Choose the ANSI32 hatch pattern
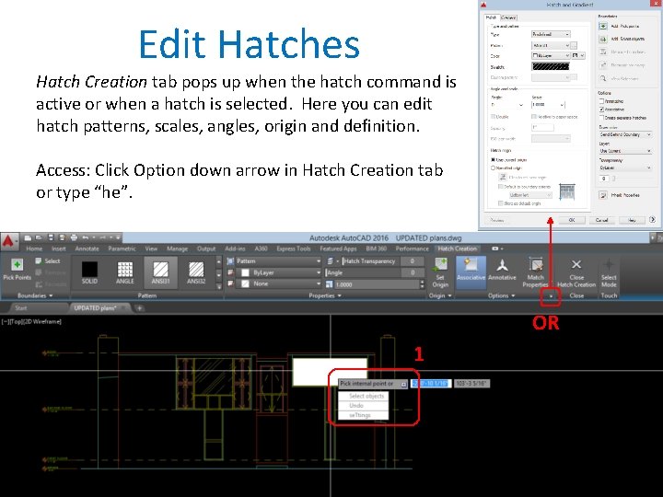663x497 pixels. point(196,272)
